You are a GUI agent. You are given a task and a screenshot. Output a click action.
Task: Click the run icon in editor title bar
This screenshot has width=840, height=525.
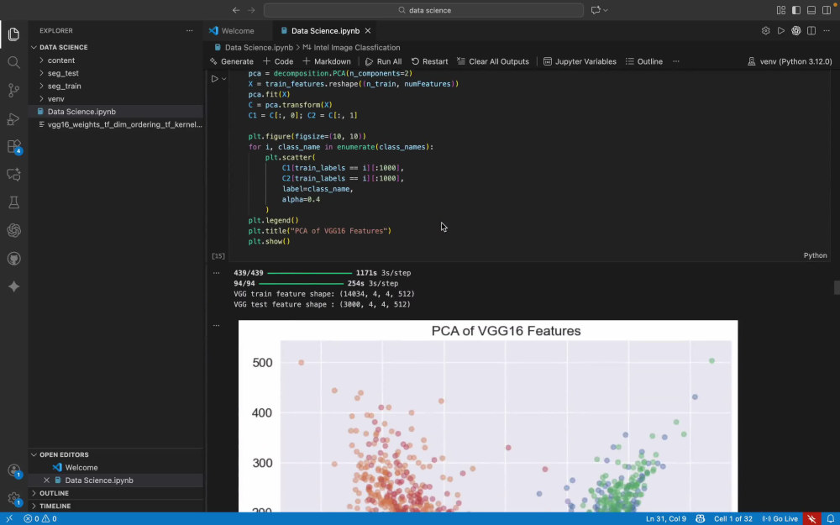point(781,31)
